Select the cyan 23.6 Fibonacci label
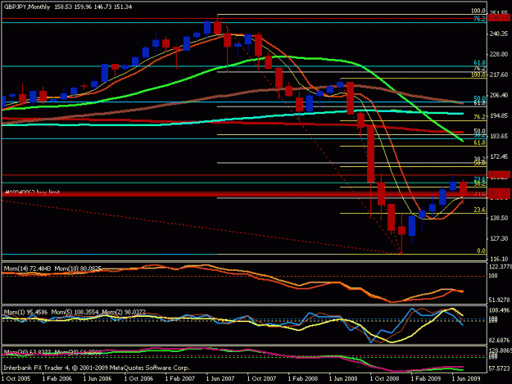 click(x=480, y=178)
